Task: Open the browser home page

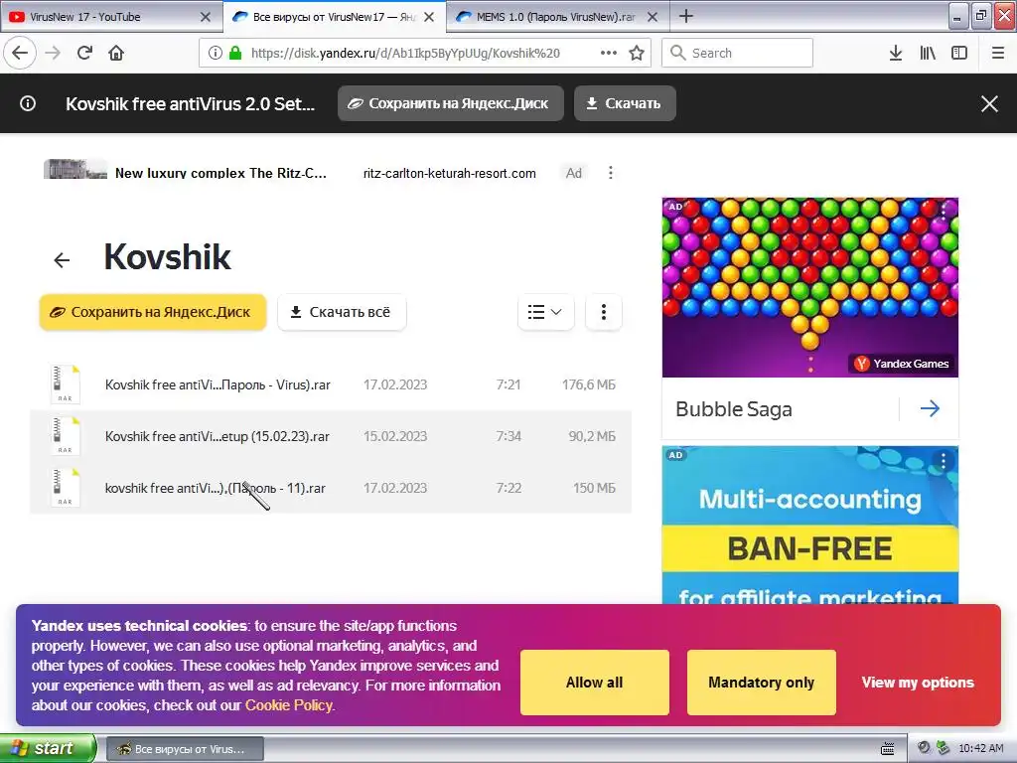Action: coord(116,53)
